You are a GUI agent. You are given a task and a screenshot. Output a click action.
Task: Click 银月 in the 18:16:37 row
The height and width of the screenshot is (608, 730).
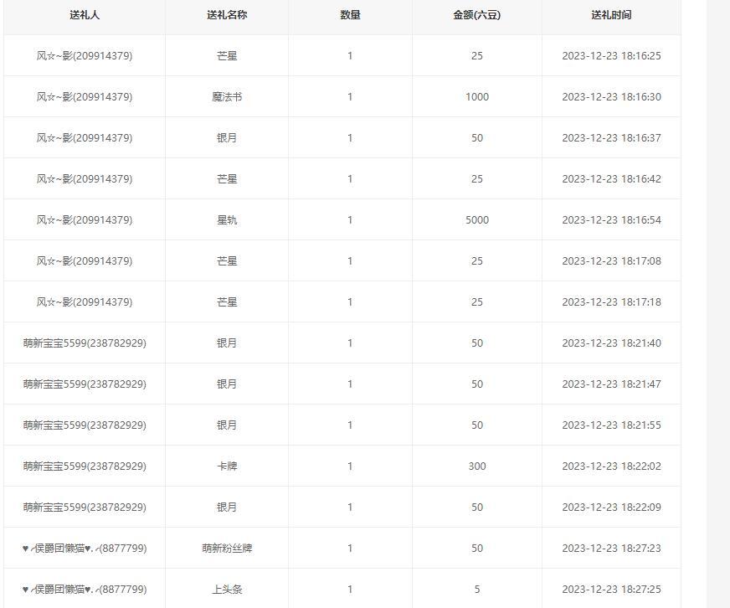coord(227,138)
